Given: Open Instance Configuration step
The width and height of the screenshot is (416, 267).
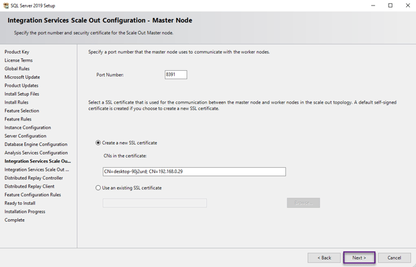Looking at the screenshot, I should pos(27,128).
